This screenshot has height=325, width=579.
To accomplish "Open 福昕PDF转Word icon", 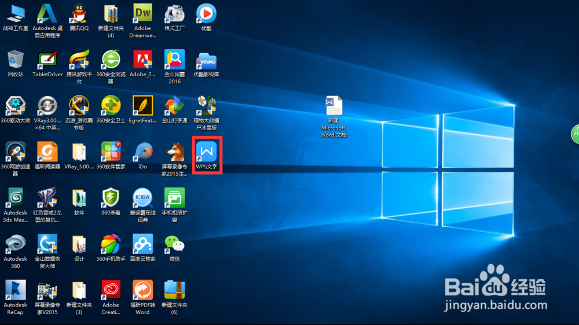I will coord(142,291).
